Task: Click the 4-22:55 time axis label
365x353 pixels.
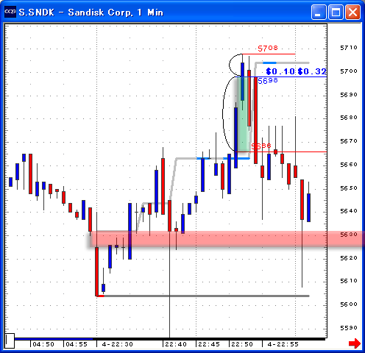Action: point(283,344)
